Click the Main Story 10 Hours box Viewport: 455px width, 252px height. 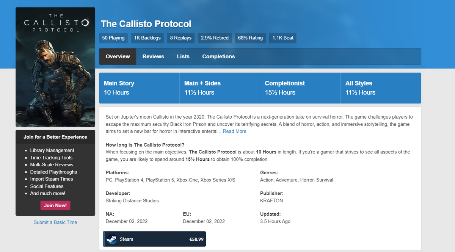click(x=139, y=88)
